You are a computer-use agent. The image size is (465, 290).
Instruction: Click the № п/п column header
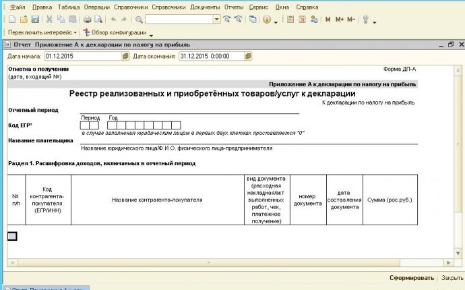(16, 200)
